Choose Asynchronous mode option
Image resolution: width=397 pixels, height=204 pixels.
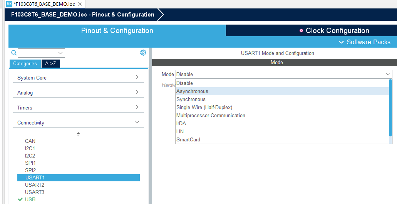(x=282, y=91)
